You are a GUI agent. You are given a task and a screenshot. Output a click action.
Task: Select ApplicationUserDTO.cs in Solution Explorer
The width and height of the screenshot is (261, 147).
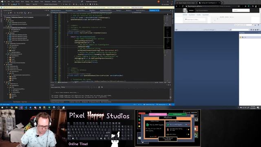coord(19,89)
